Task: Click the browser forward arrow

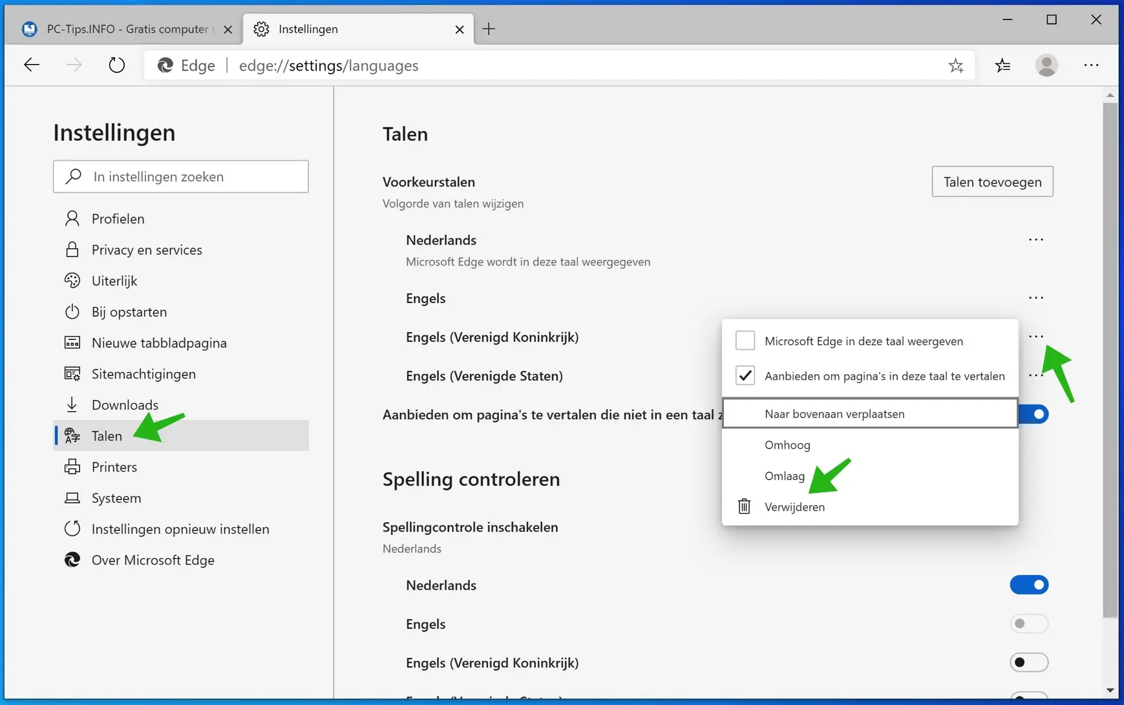Action: coord(74,65)
